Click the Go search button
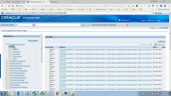171x96 pixels. click(83, 25)
